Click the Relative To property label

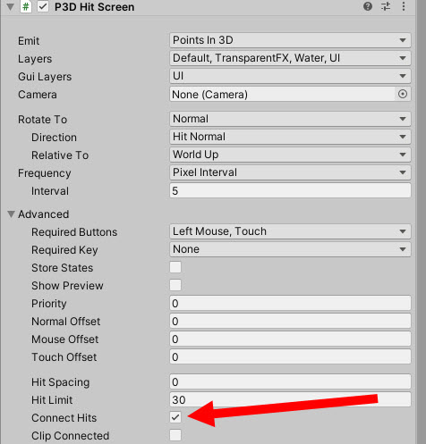coord(60,155)
